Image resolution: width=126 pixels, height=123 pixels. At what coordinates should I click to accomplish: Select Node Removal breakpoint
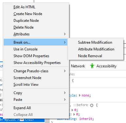pos(90,56)
